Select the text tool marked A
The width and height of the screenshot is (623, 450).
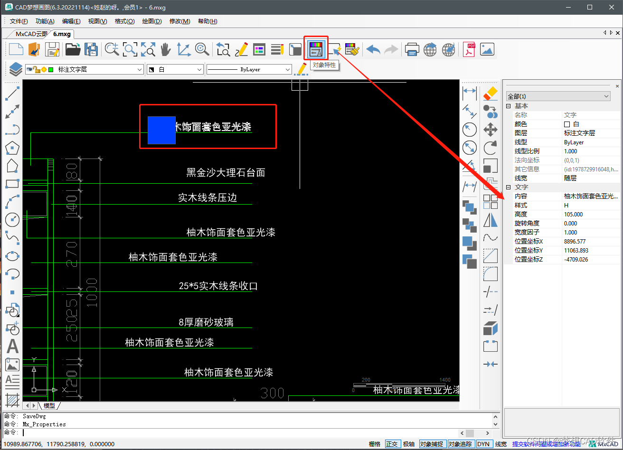click(12, 347)
